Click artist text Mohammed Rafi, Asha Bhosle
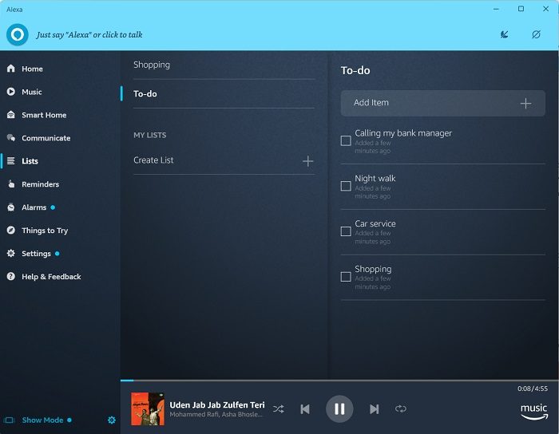 216,414
